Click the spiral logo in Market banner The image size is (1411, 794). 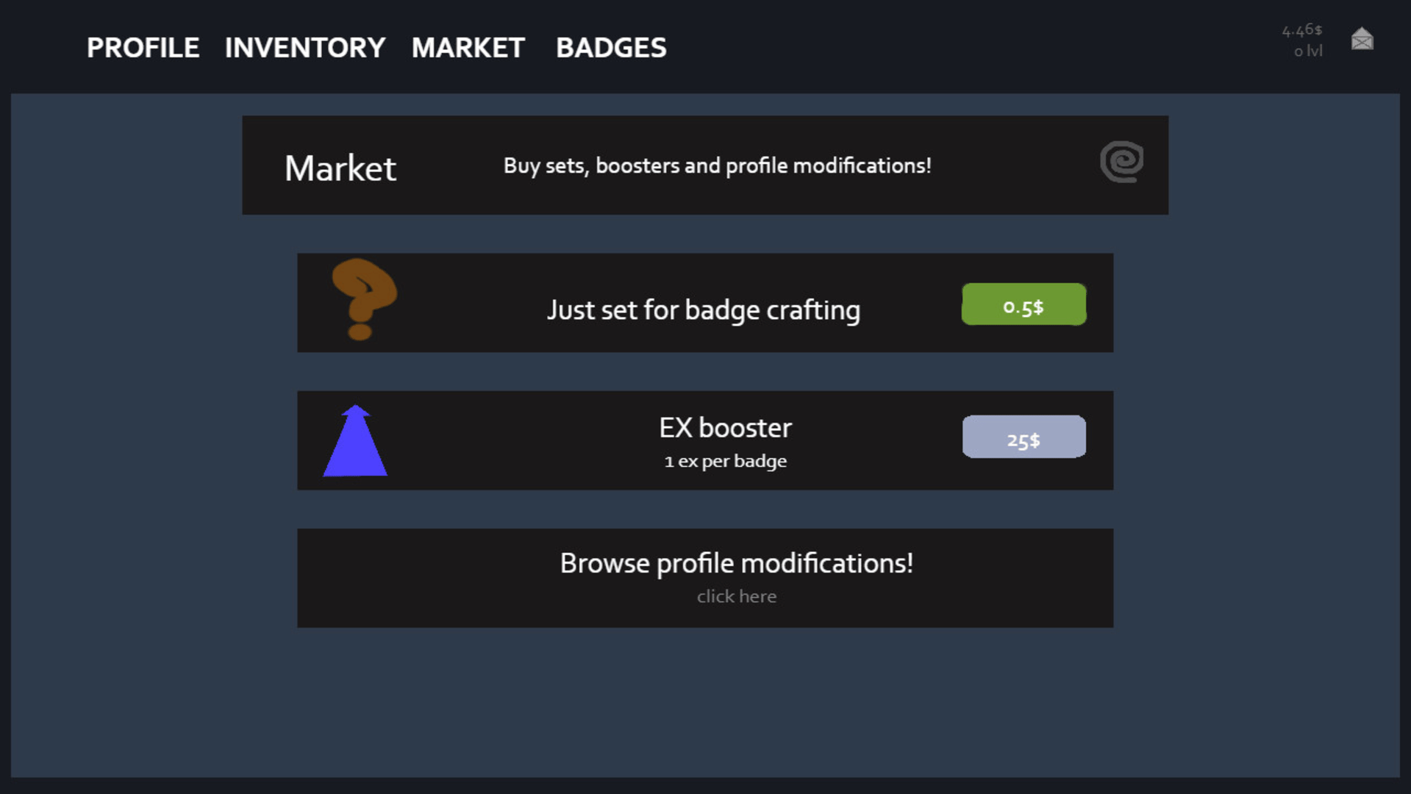coord(1121,162)
